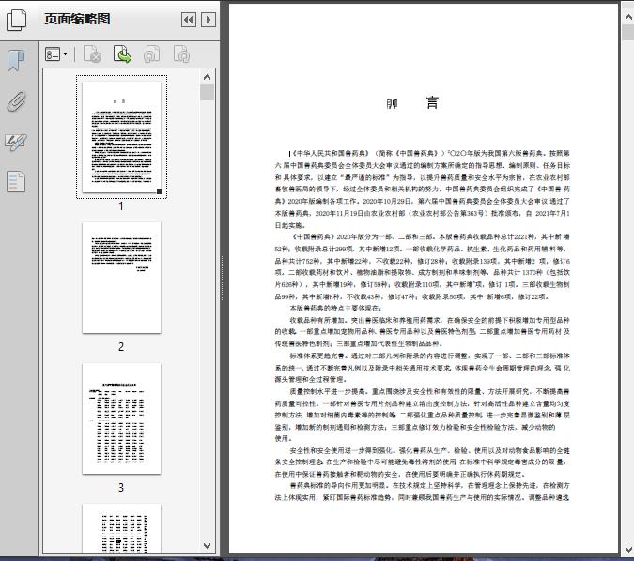Image resolution: width=634 pixels, height=561 pixels.
Task: Click paragraph starting 本版兽药典的特点
Action: coord(335,308)
